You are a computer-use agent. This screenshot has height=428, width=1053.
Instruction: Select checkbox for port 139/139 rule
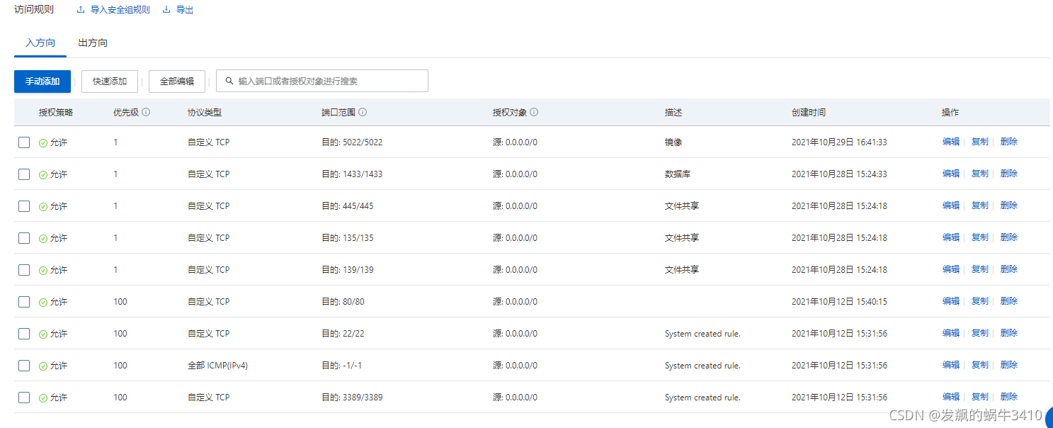tap(24, 270)
